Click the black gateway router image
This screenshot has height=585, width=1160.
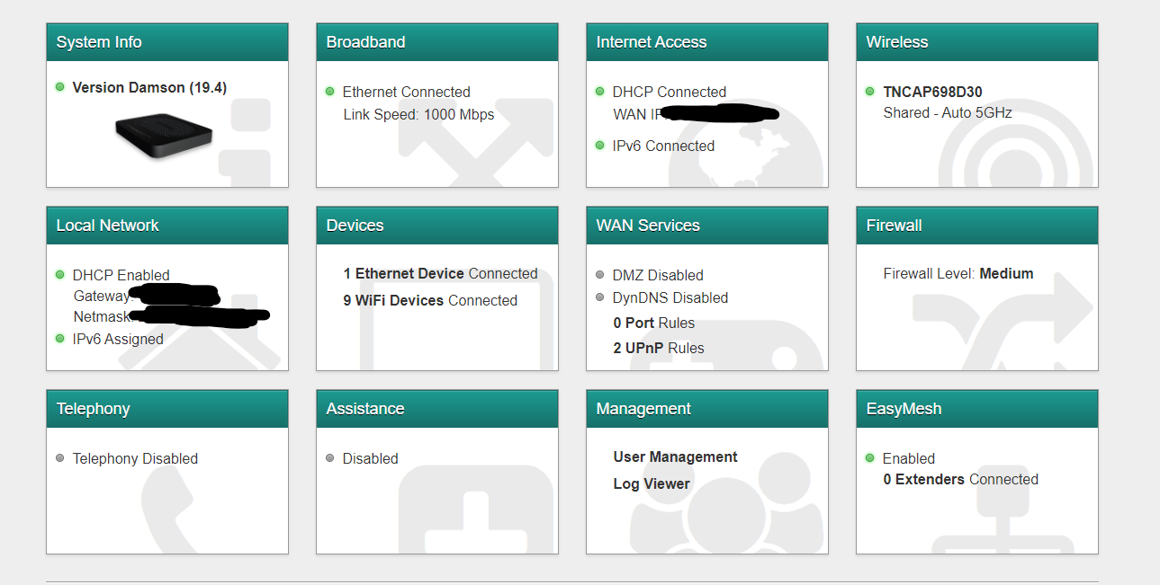[164, 136]
